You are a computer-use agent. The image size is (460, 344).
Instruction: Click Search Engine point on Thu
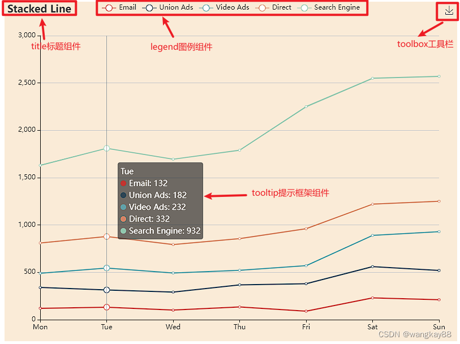pos(240,150)
